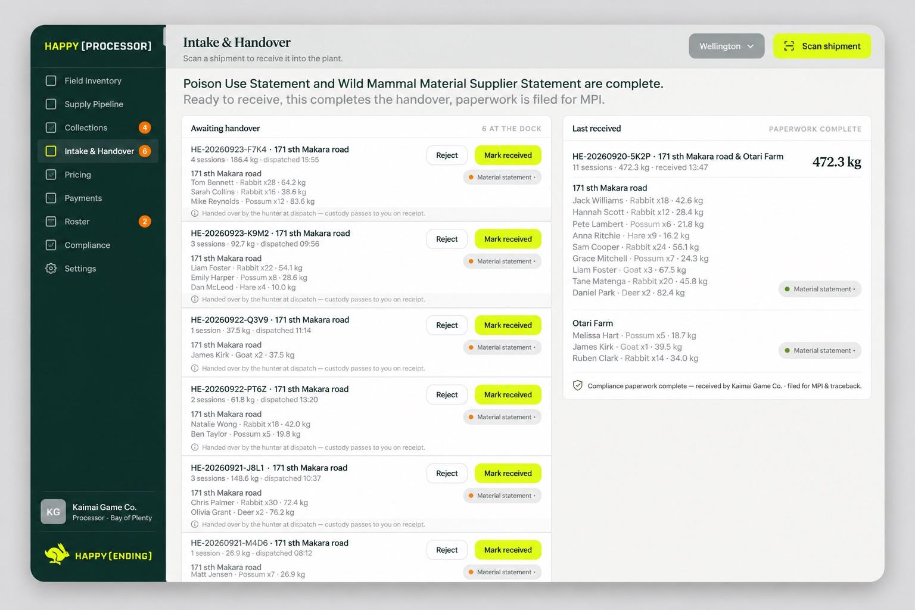Open Roster calendar icon
The width and height of the screenshot is (915, 610).
(51, 222)
